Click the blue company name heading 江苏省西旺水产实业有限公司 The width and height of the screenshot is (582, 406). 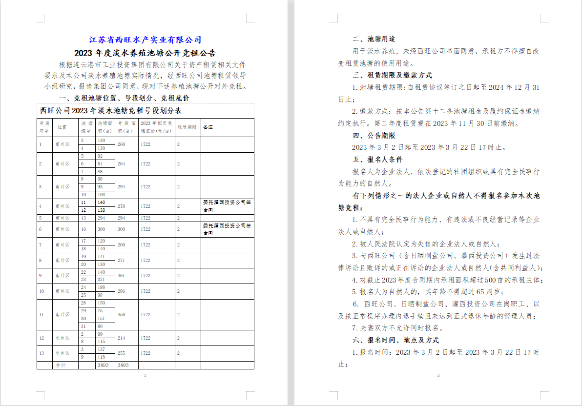145,40
